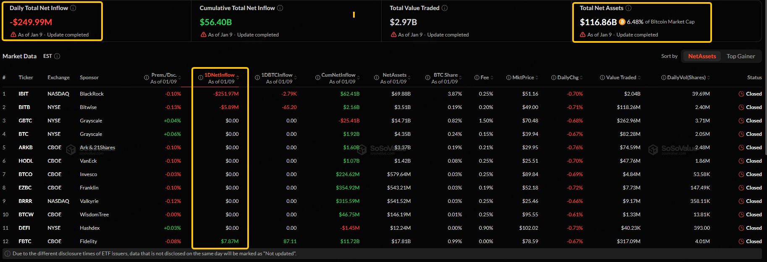Click info icon next to Cumulative Total Net Inflow

[x=280, y=8]
